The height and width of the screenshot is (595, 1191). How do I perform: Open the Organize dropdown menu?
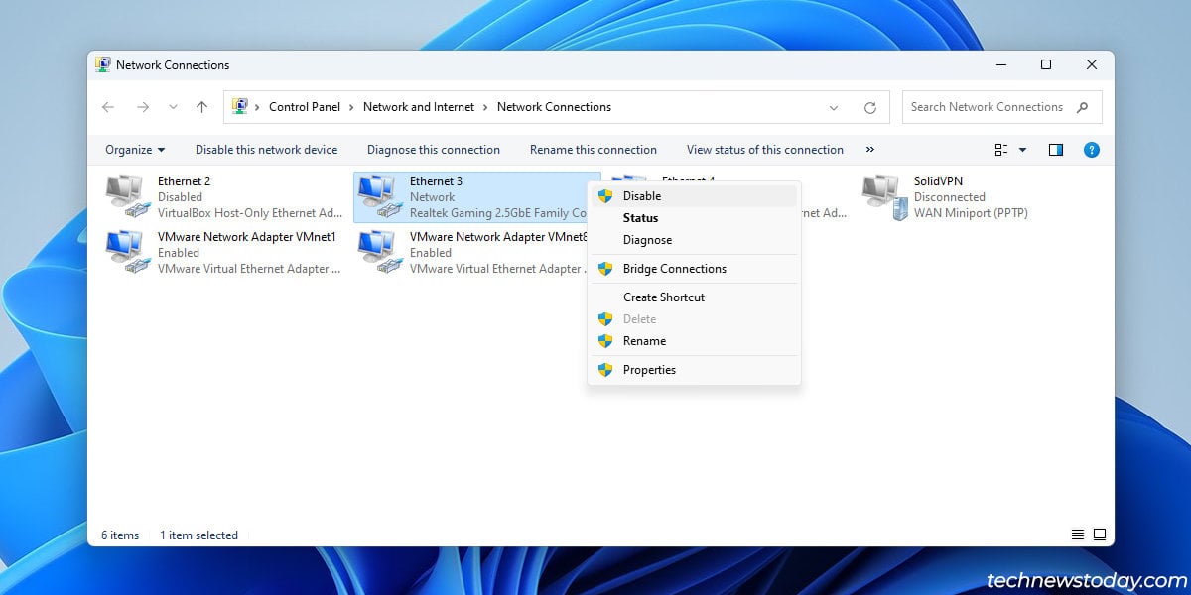pos(135,150)
